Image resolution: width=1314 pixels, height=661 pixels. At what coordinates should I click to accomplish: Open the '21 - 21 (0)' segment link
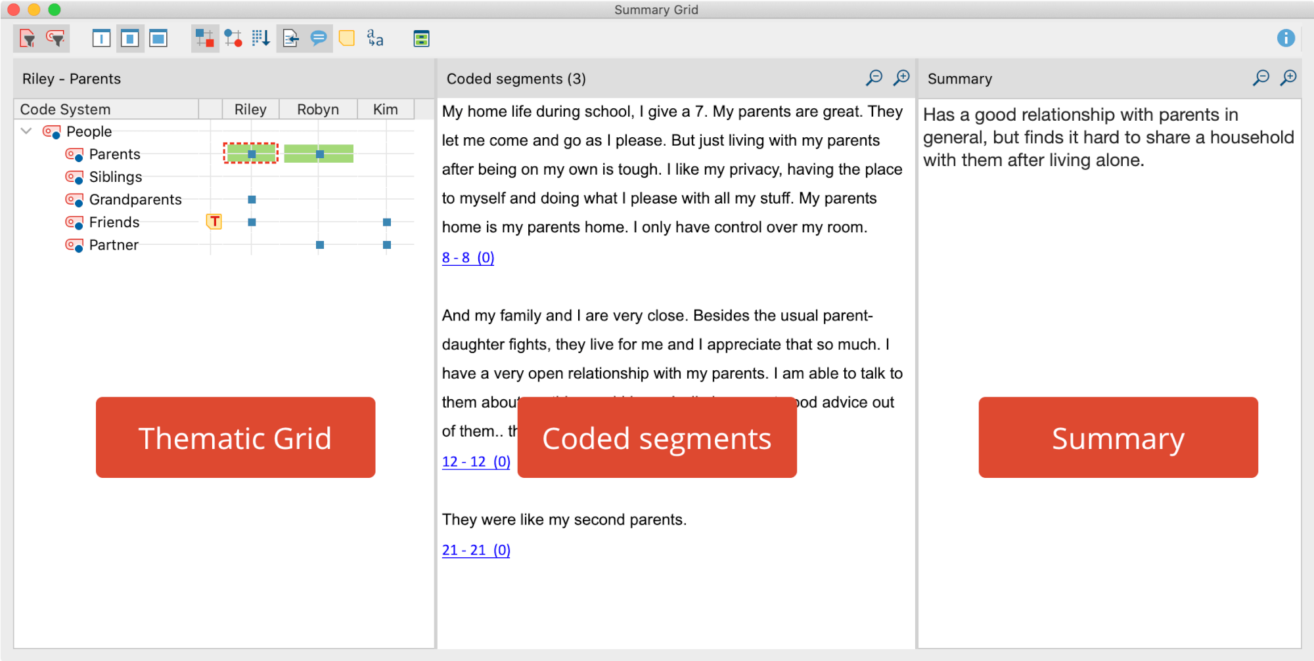[x=476, y=550]
